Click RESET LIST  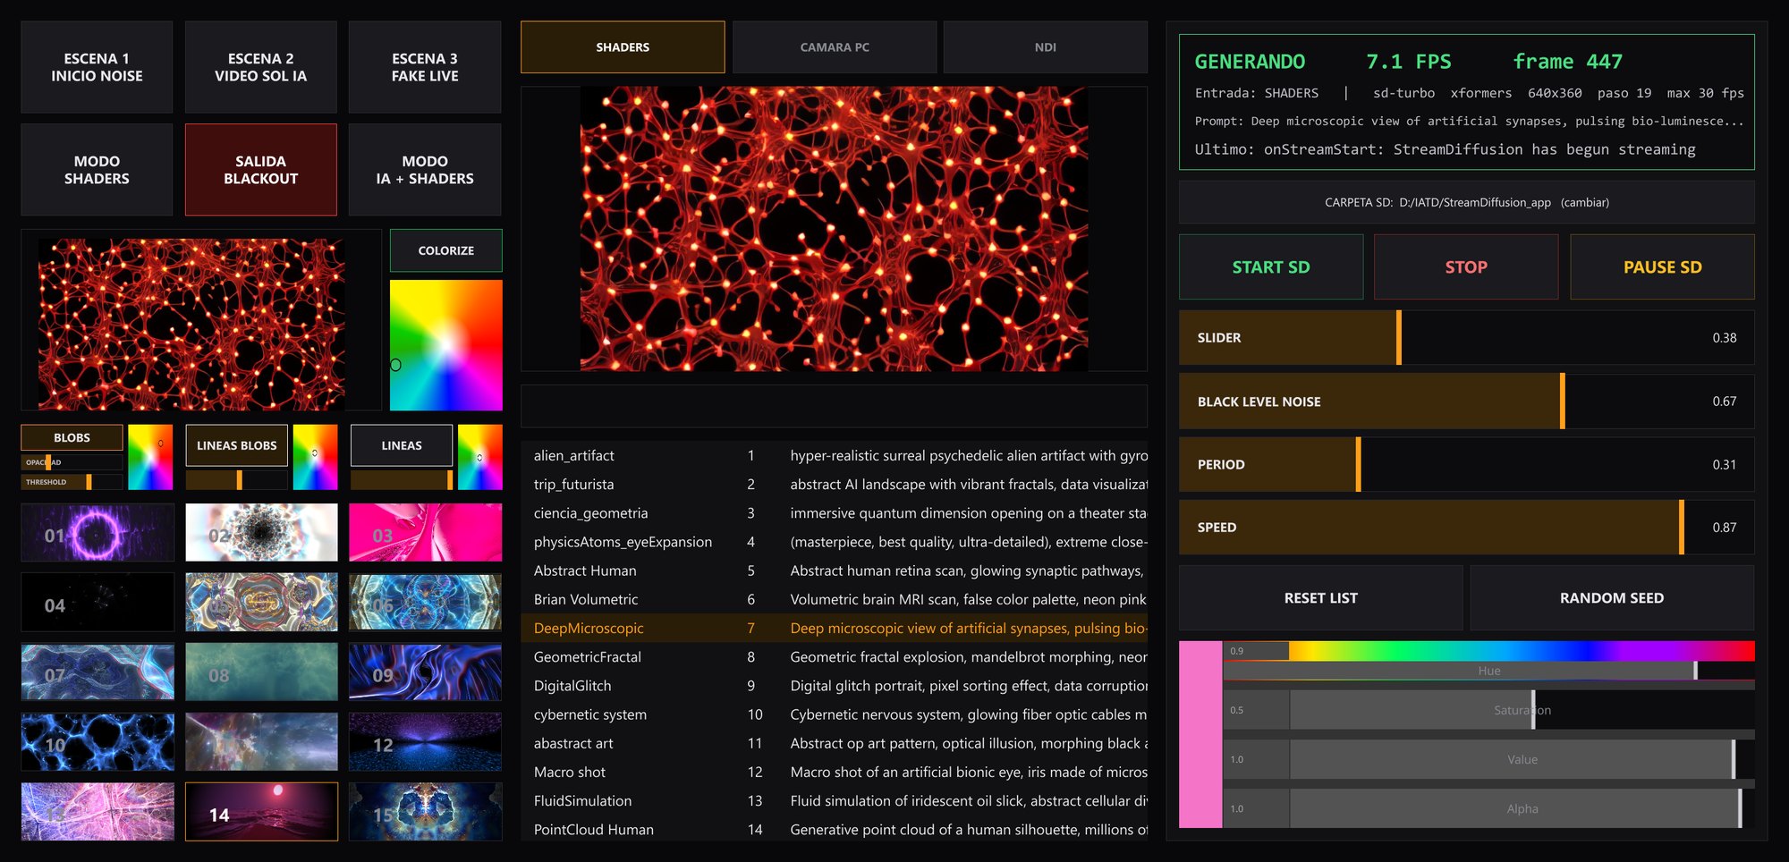pos(1321,598)
